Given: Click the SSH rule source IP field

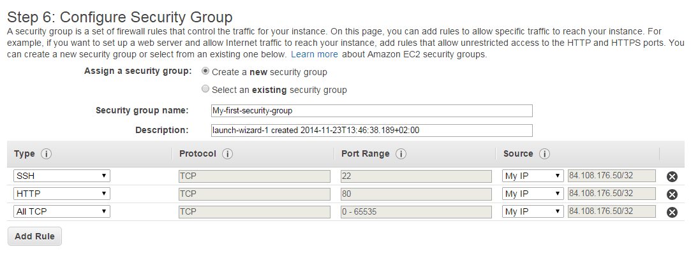Looking at the screenshot, I should (x=611, y=176).
